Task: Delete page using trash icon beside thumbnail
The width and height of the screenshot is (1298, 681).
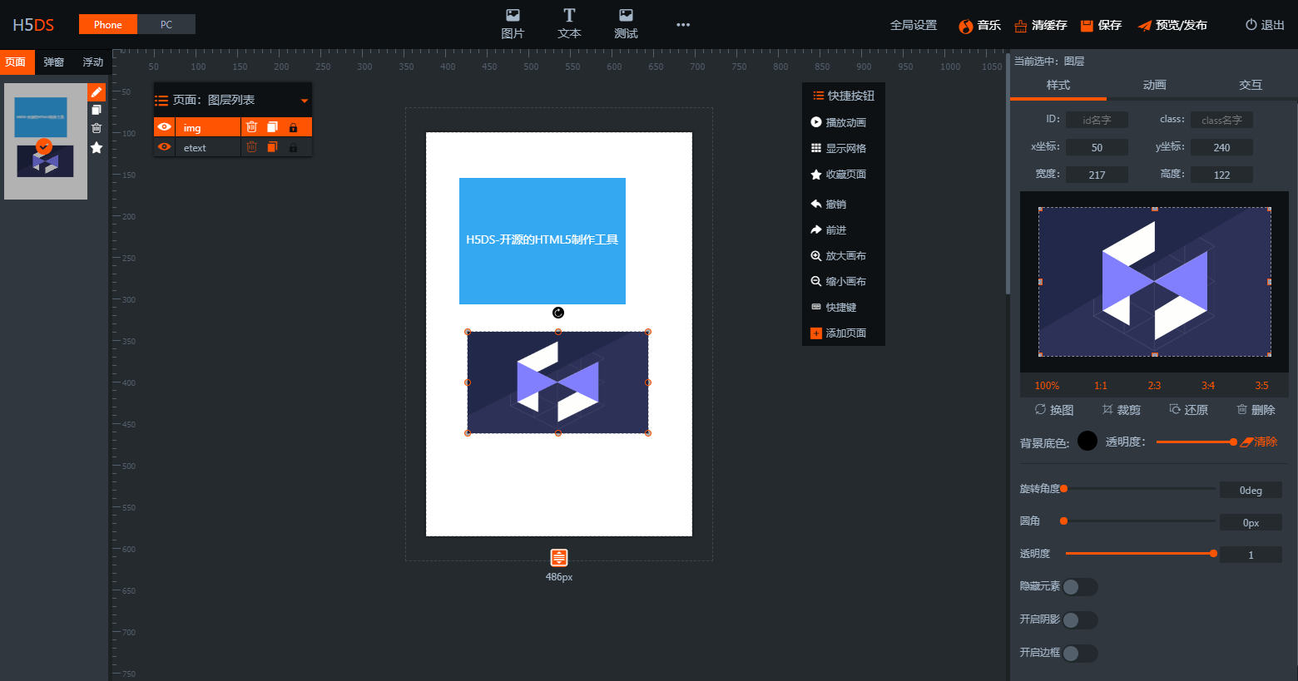Action: click(x=97, y=128)
